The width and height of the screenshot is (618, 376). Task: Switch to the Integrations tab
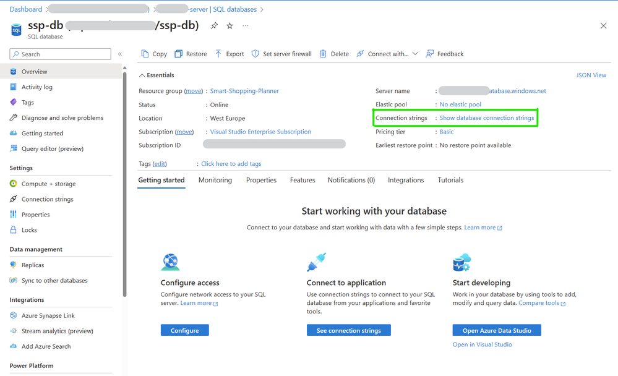[x=406, y=180]
